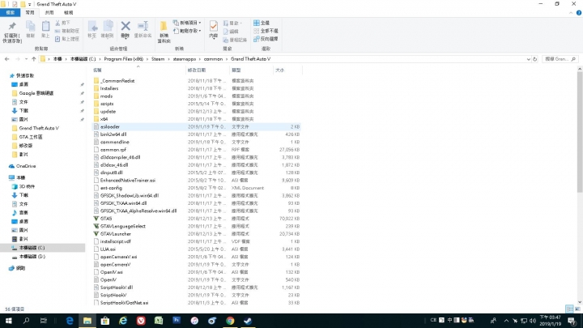This screenshot has height=328, width=583.
Task: Open the Quick Access Toolbar customize dropdown
Action: (29, 5)
